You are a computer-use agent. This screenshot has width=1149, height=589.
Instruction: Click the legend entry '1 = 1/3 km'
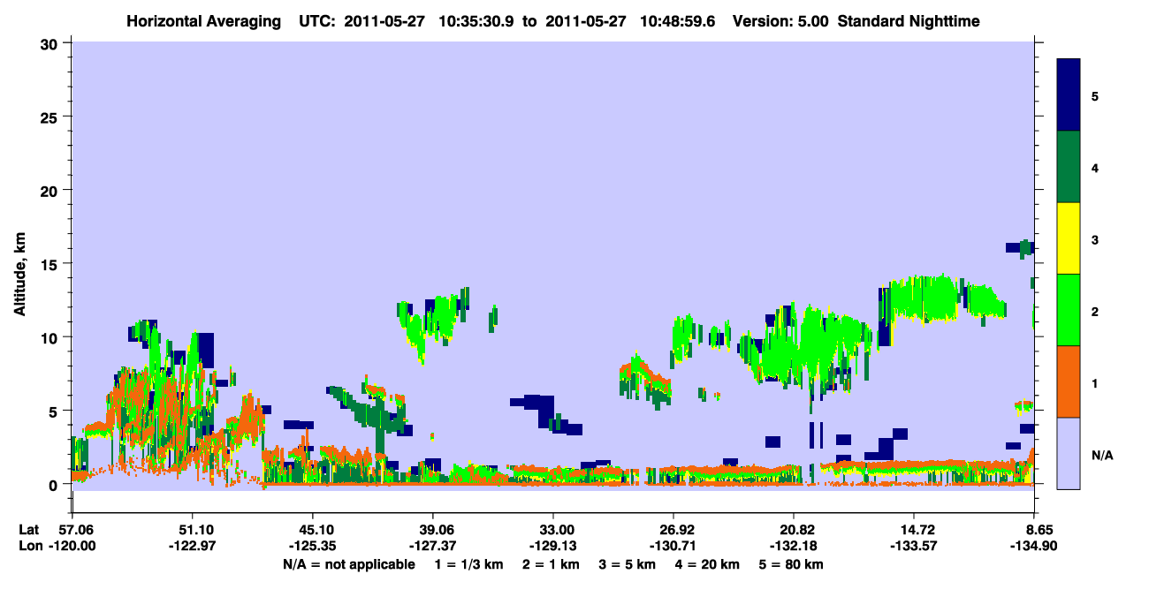point(468,564)
